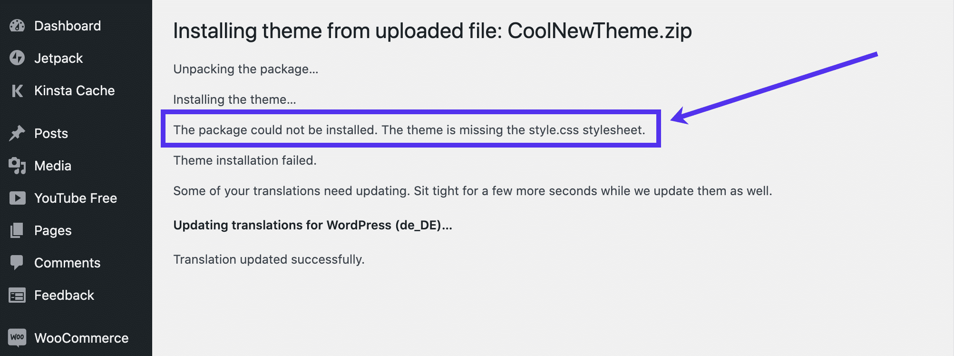954x356 pixels.
Task: Click the Feedback form icon
Action: (x=17, y=296)
